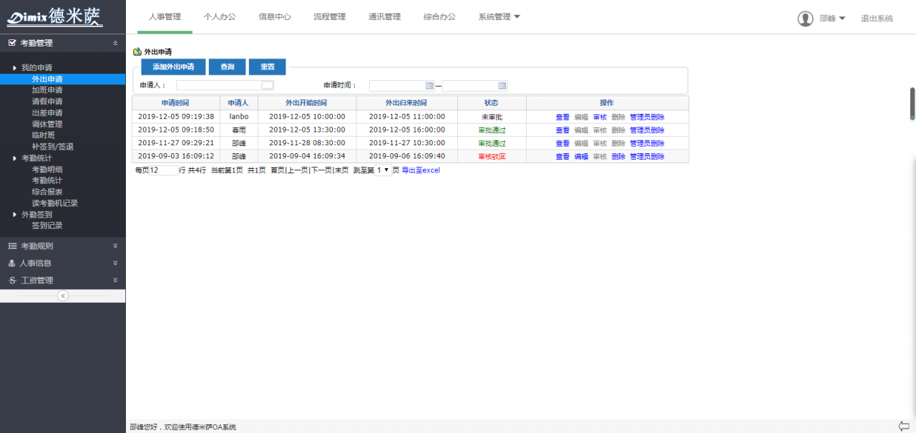Click the 工资管理 dollar icon
Screen dimensions: 916x433
(x=11, y=281)
